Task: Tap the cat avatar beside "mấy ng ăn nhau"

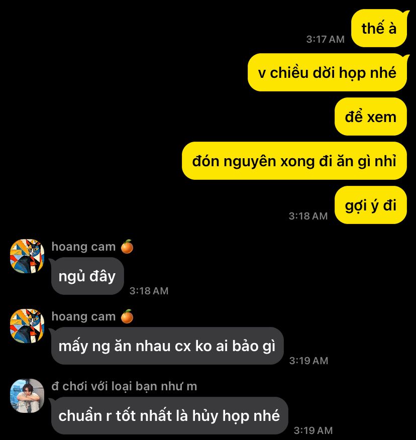Action: pos(27,326)
